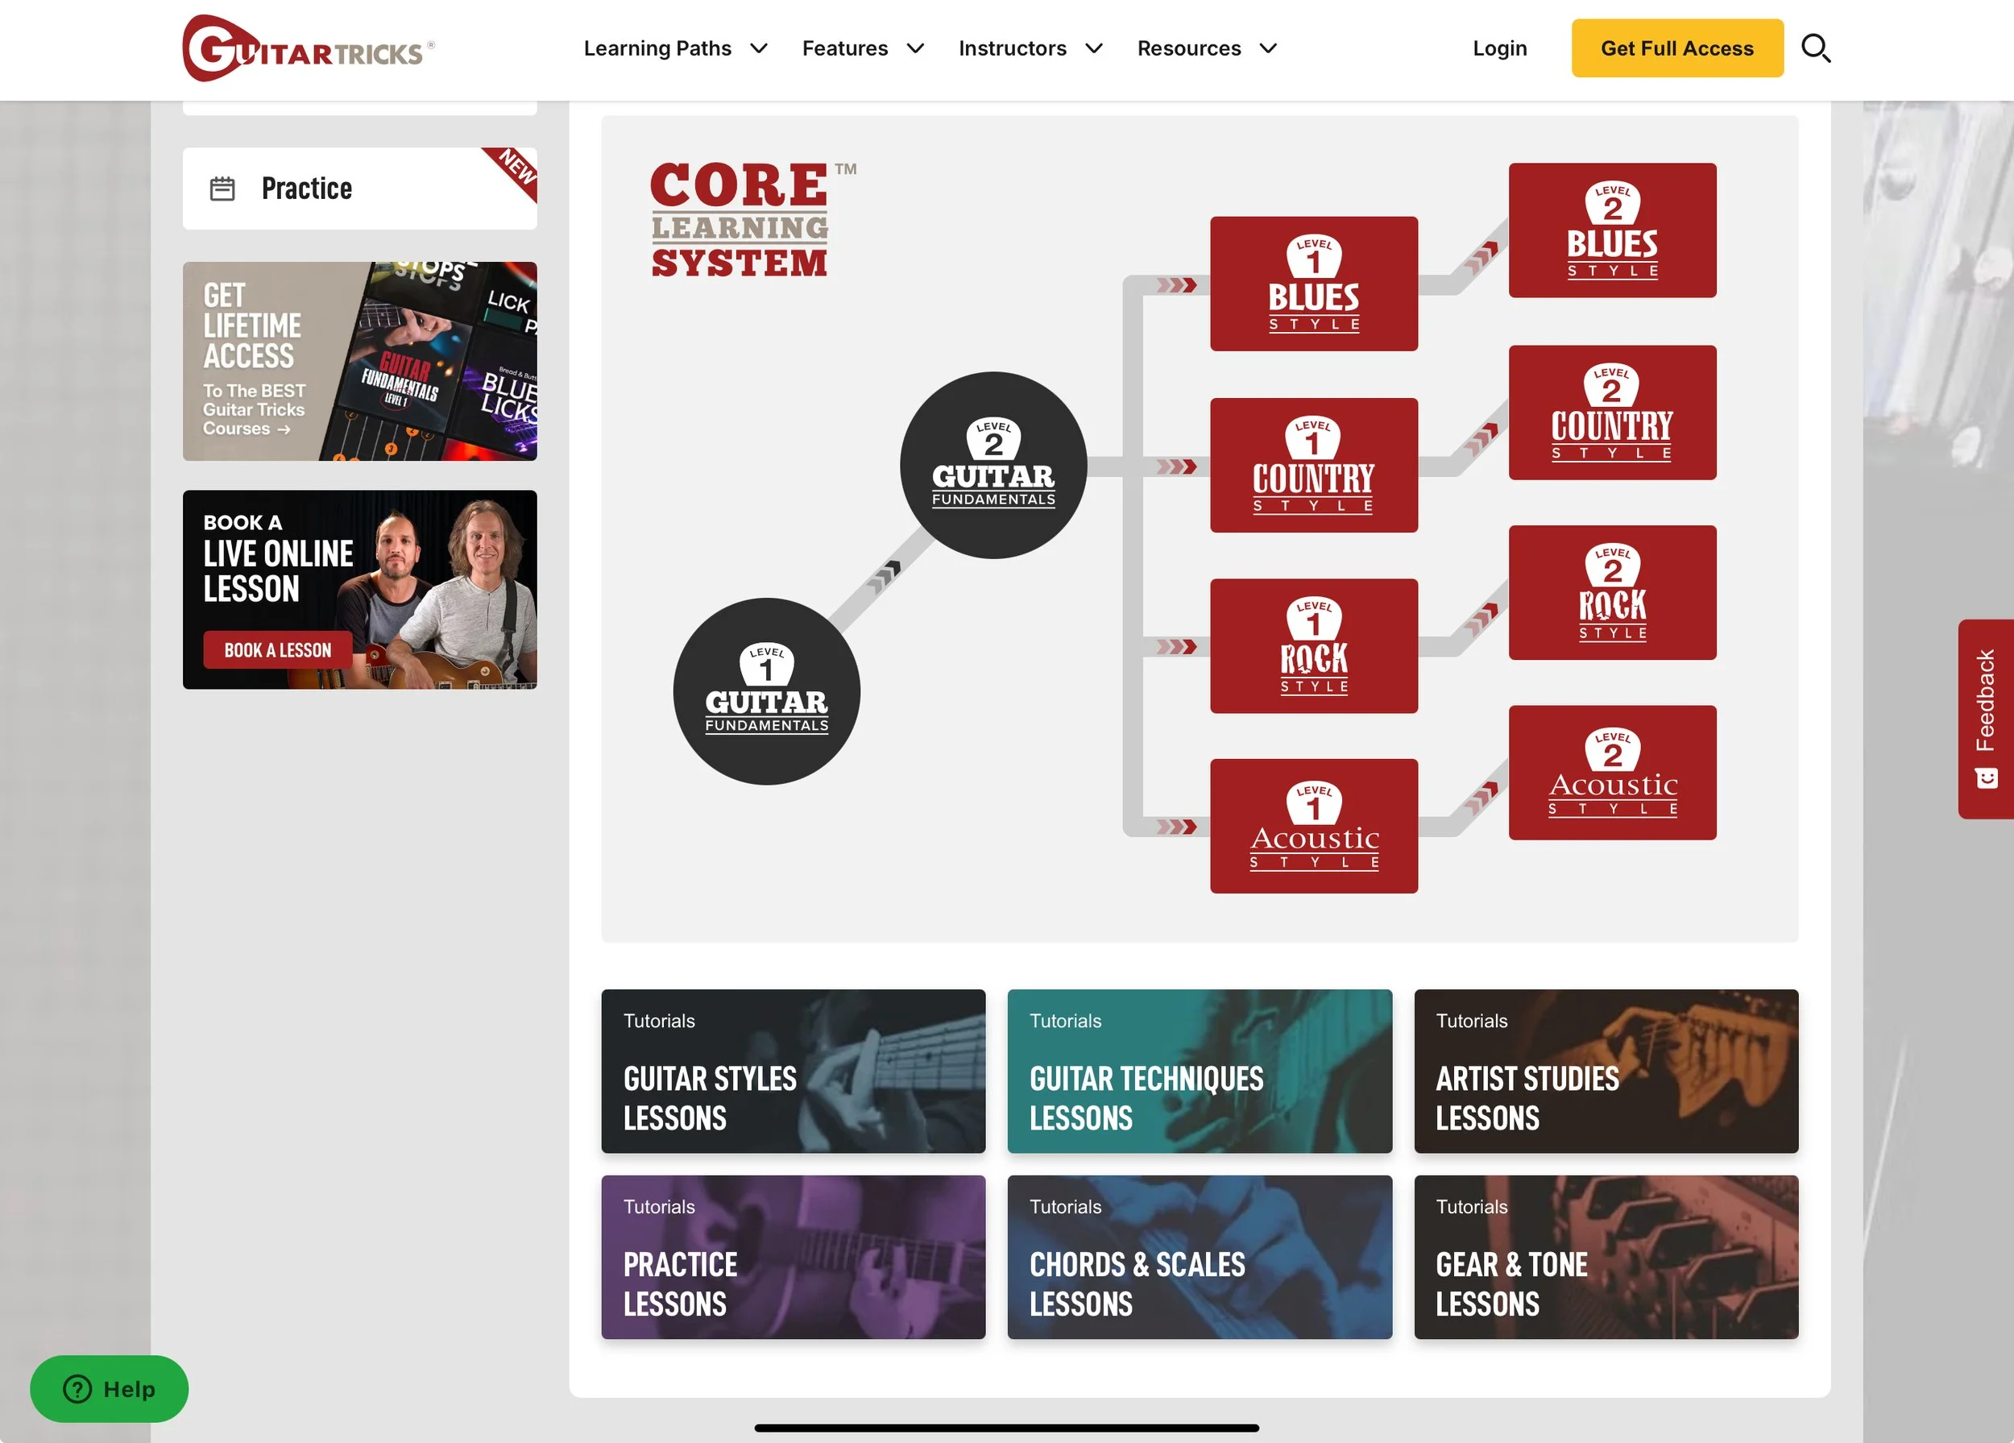Open Rock Style Level 1 tile

[x=1313, y=645]
